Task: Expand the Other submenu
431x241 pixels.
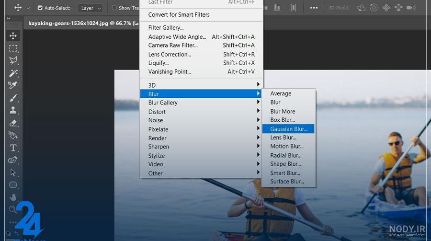Action: [x=201, y=173]
